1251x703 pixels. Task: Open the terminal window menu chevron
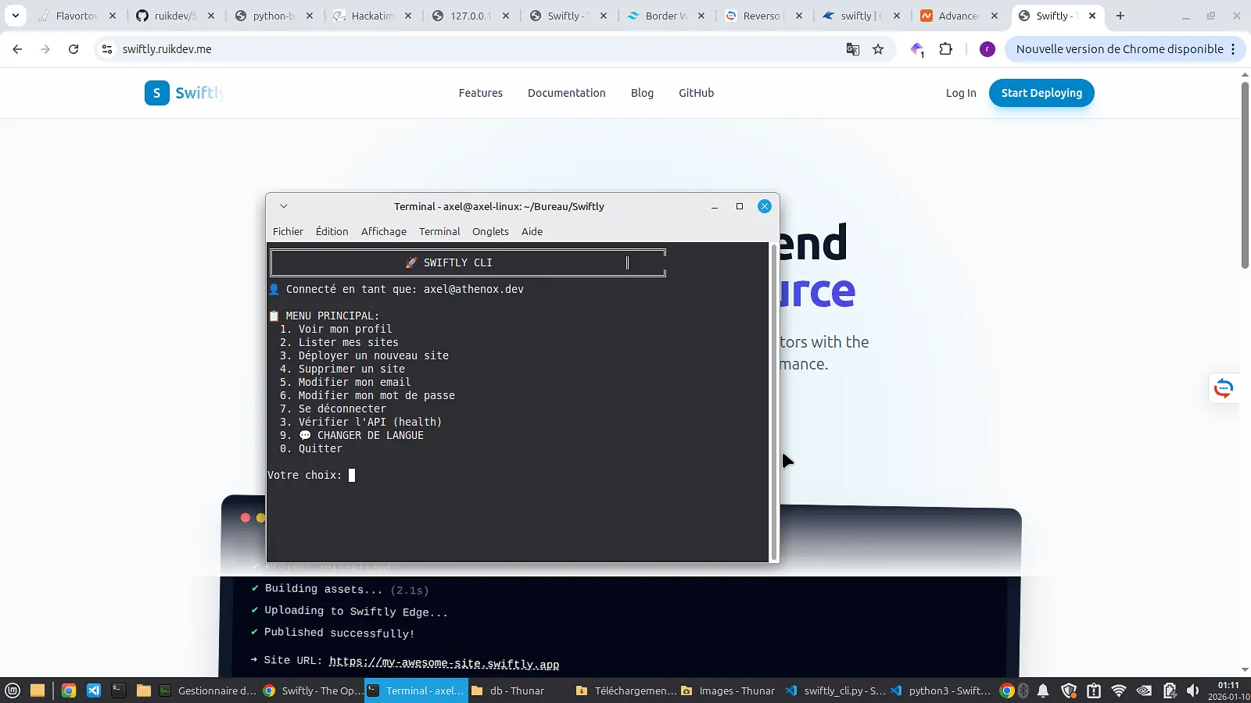(284, 206)
